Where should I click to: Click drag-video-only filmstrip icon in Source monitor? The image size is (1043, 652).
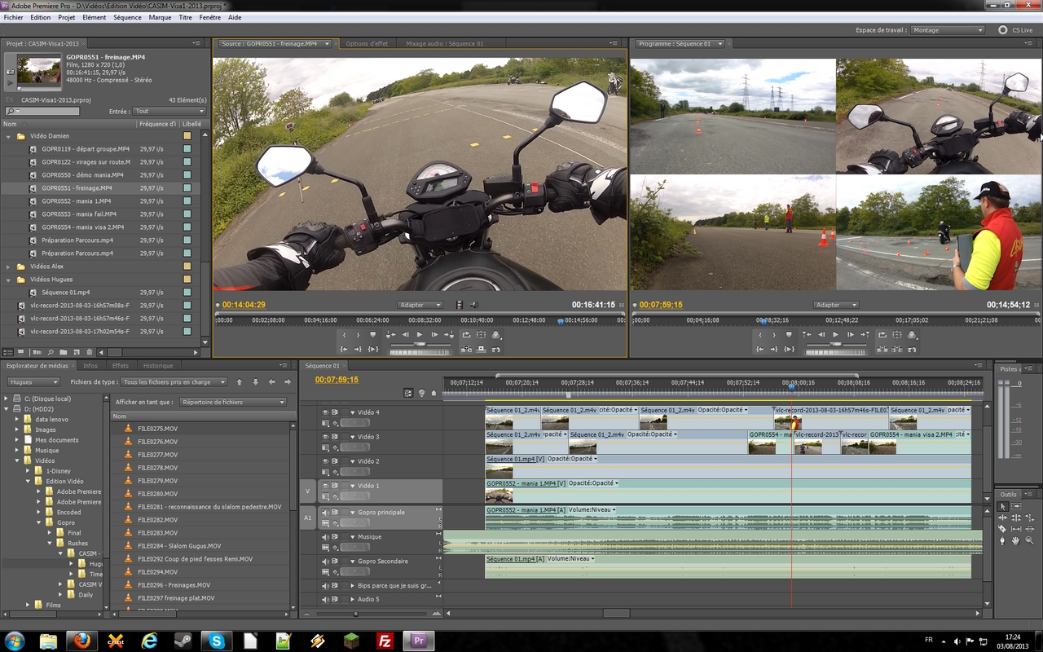[x=460, y=305]
